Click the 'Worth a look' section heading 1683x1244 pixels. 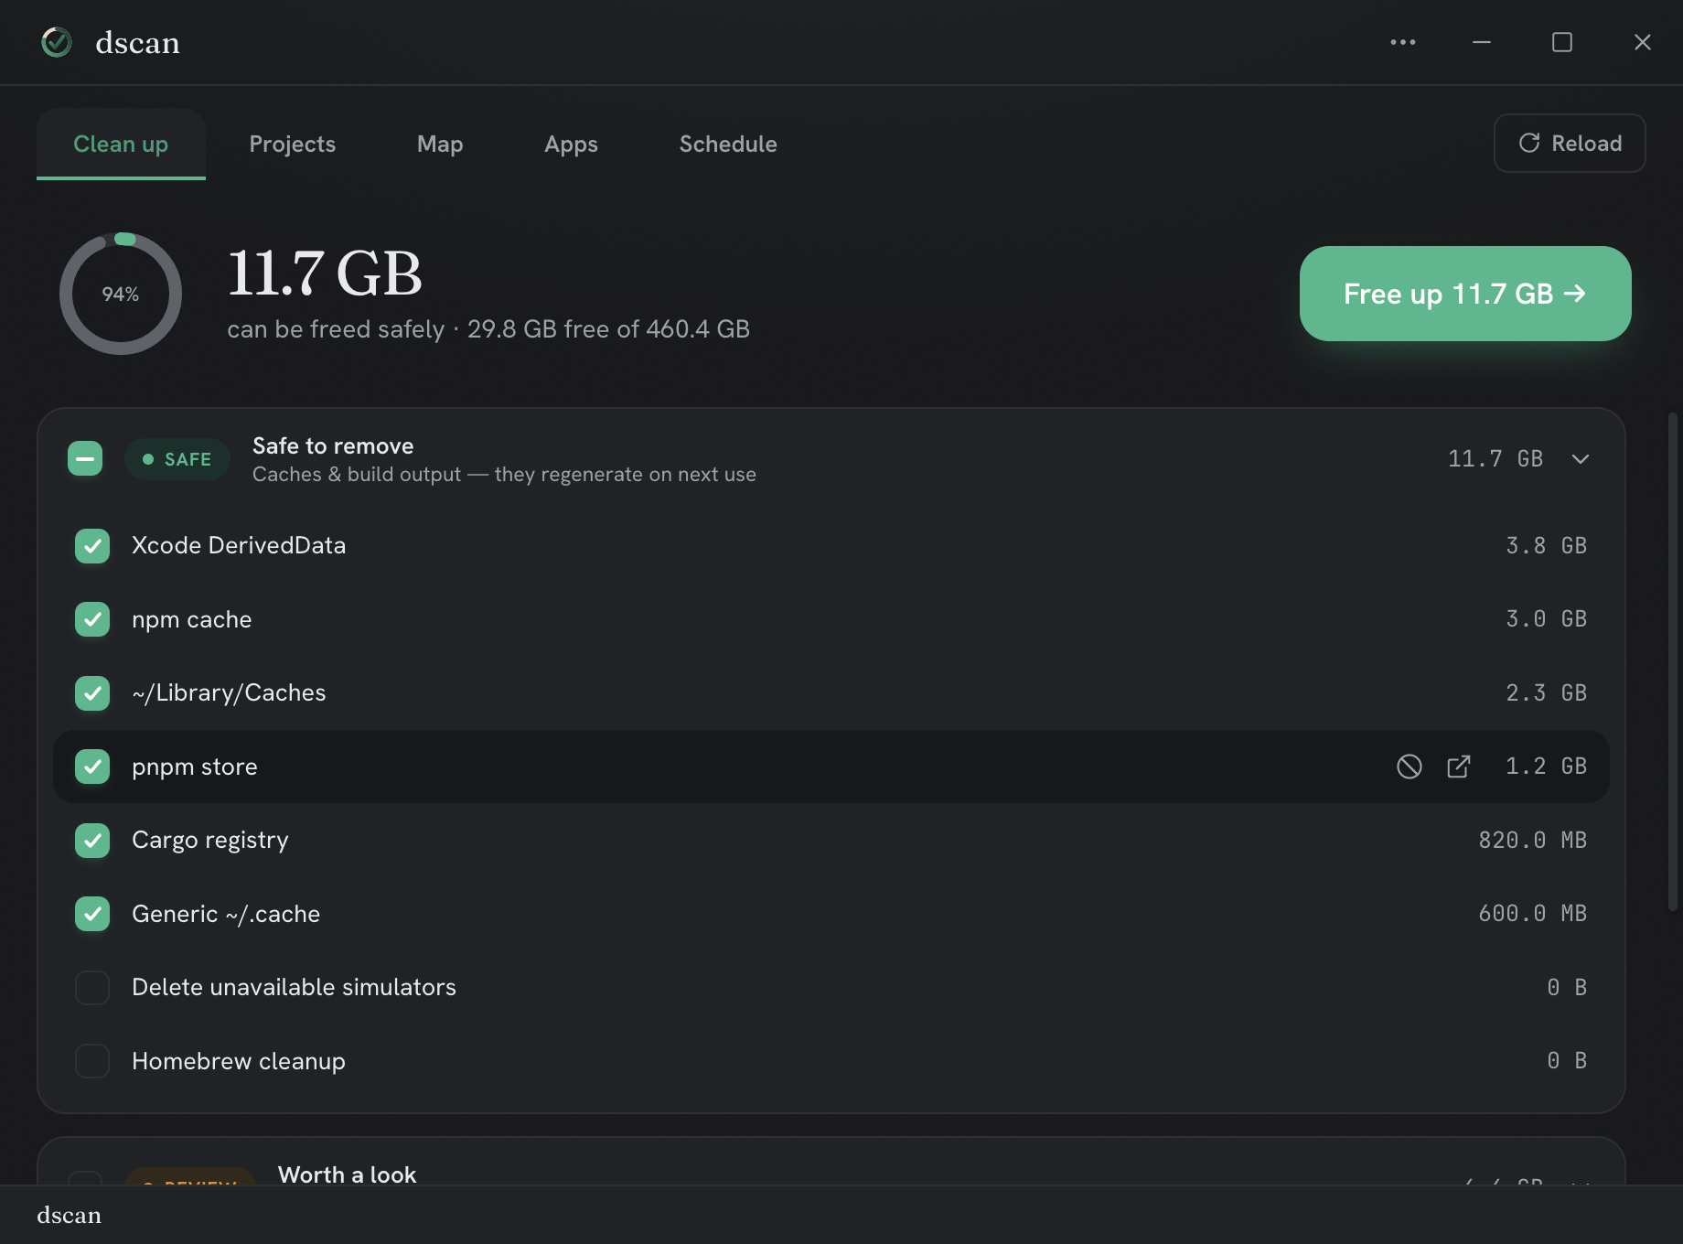click(347, 1174)
